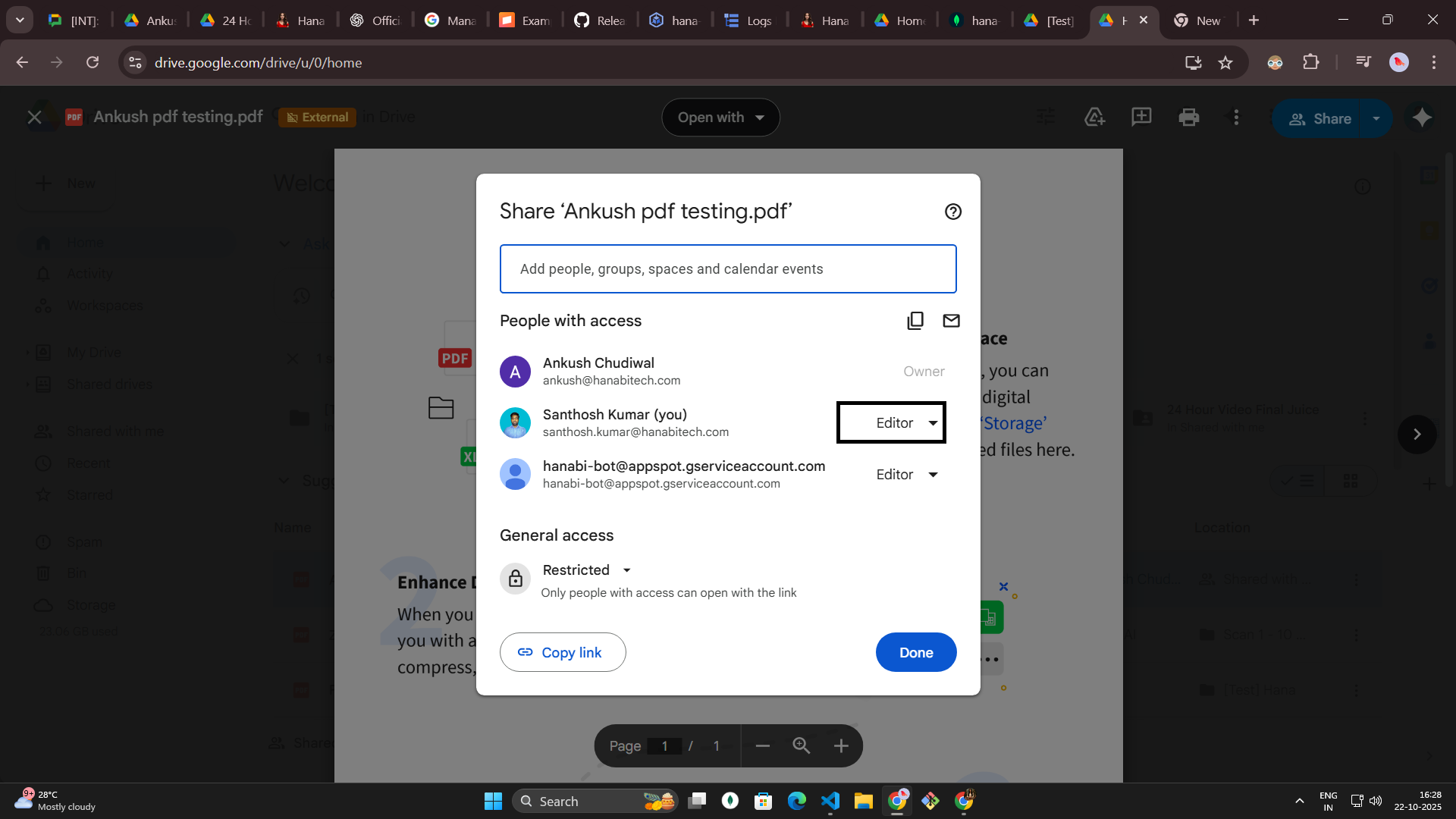
Task: Click the copy emails icon
Action: click(x=915, y=321)
